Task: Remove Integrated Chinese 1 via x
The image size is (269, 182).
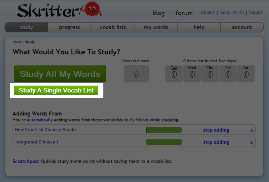Action: [251, 143]
